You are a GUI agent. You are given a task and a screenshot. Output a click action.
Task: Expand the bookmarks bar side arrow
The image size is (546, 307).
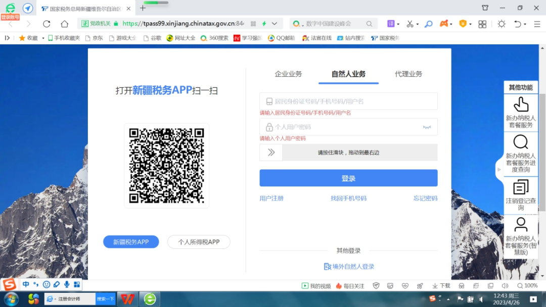click(x=7, y=38)
